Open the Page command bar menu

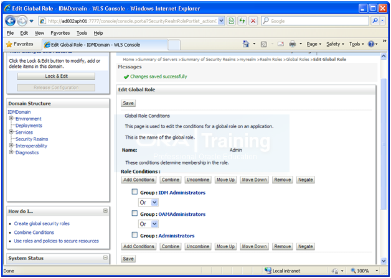(314, 44)
